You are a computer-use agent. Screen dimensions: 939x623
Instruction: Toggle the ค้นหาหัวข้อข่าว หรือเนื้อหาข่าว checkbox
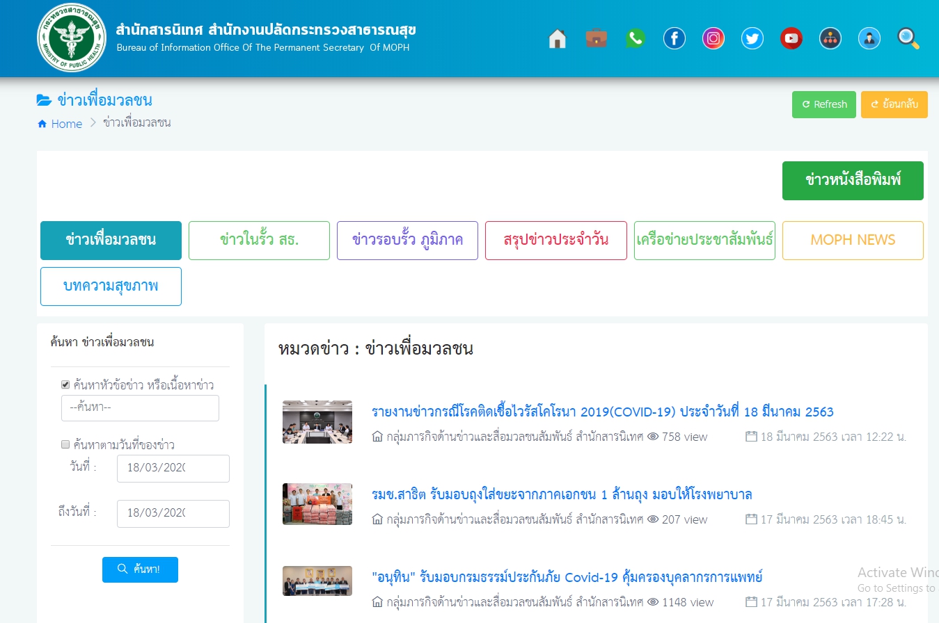point(65,385)
